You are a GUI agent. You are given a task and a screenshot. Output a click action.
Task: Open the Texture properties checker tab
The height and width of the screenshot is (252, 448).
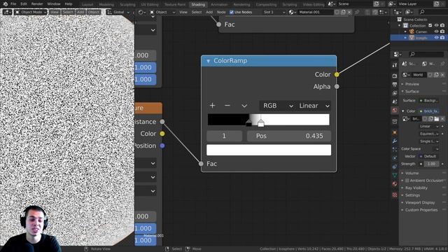(395, 195)
